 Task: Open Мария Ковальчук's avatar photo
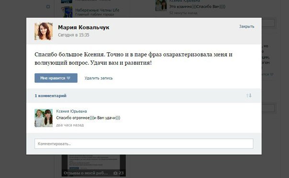pos(44,31)
